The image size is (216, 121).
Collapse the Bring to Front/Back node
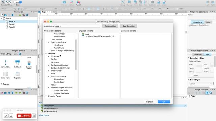click(x=49, y=76)
